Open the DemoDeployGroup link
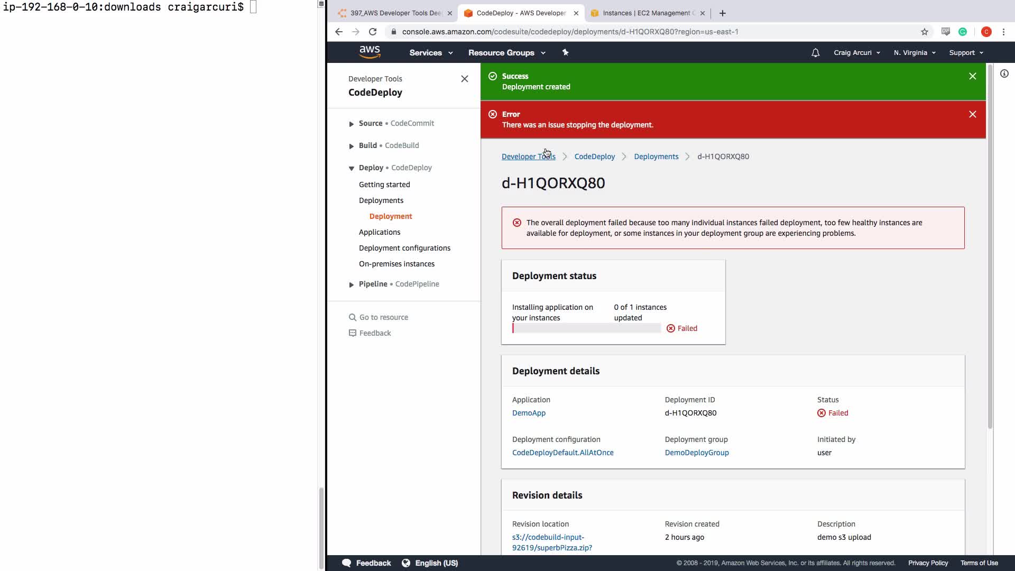 [696, 453]
